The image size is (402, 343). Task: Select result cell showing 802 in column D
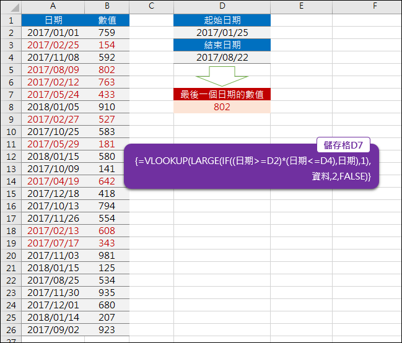(222, 107)
